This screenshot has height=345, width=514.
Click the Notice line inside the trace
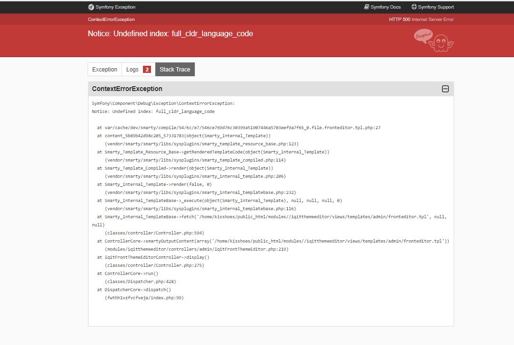coord(153,112)
